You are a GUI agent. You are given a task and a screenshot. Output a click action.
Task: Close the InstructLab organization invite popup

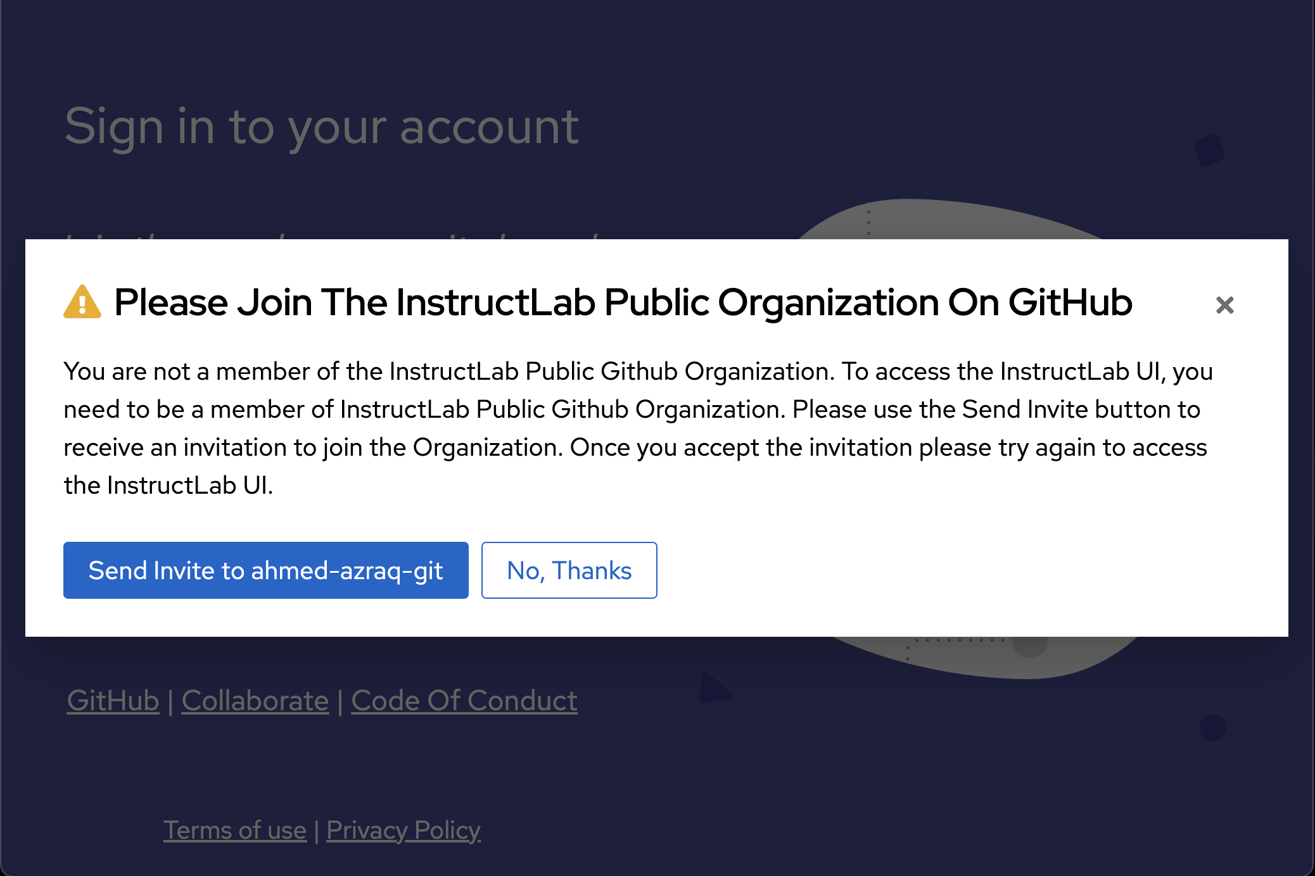(1225, 305)
